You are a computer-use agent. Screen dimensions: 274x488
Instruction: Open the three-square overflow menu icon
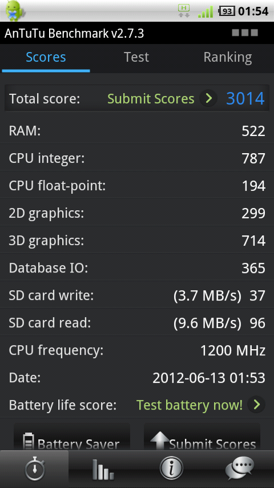245,33
